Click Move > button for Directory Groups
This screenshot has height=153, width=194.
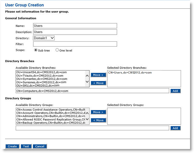pos(98,112)
